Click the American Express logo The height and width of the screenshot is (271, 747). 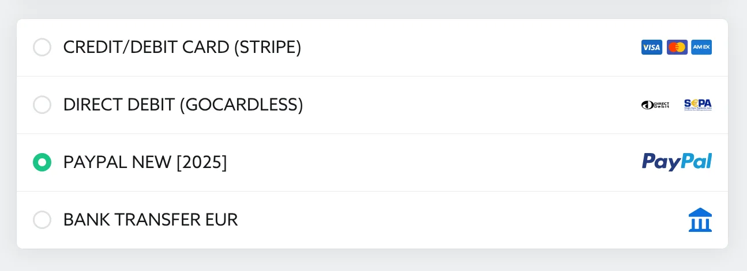coord(701,47)
